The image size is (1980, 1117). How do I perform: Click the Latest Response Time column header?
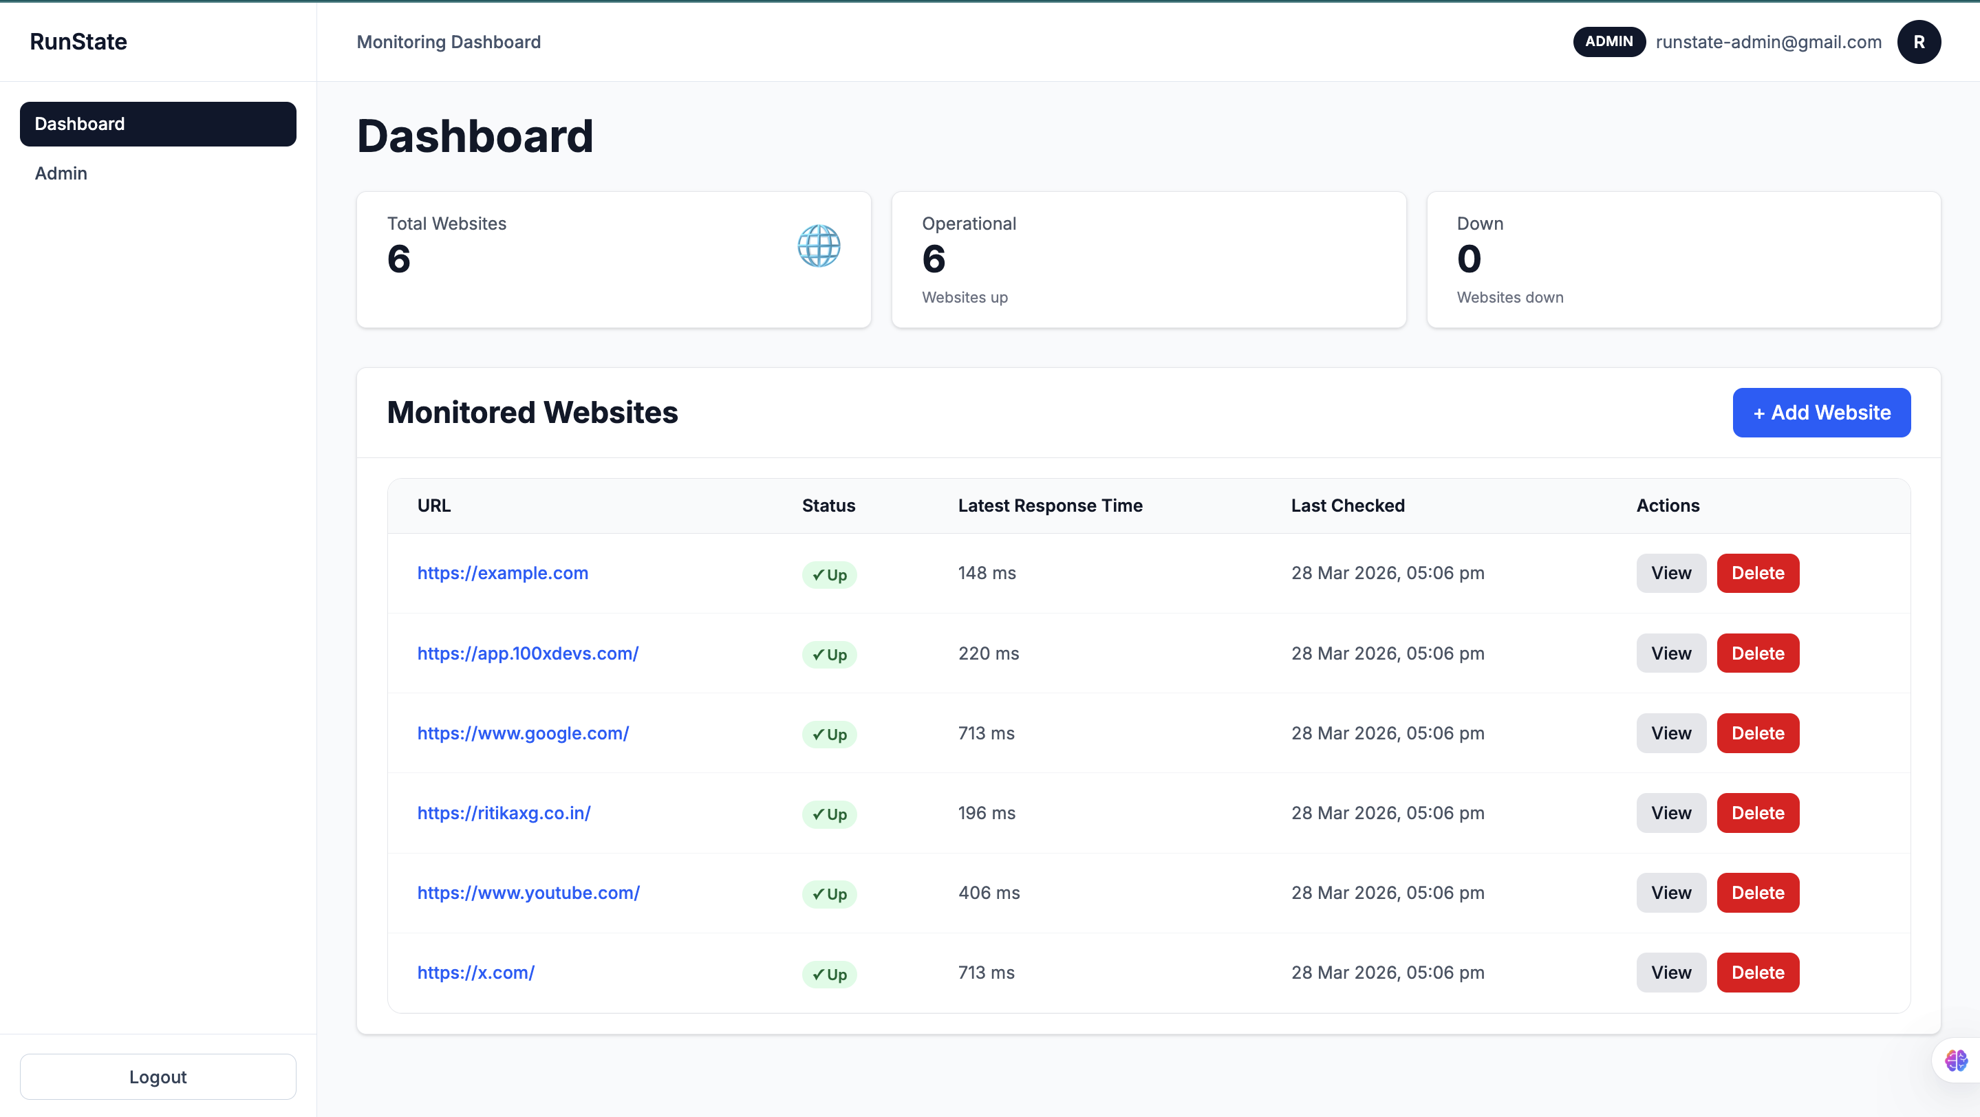click(1050, 506)
